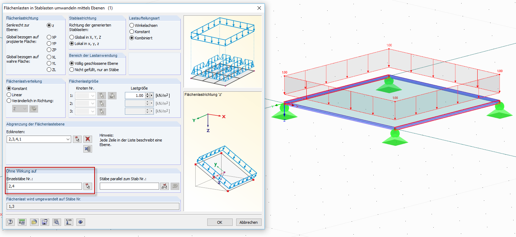This screenshot has height=237, width=516.
Task: Click the Knoten 2 node picker icon
Action: 101,103
